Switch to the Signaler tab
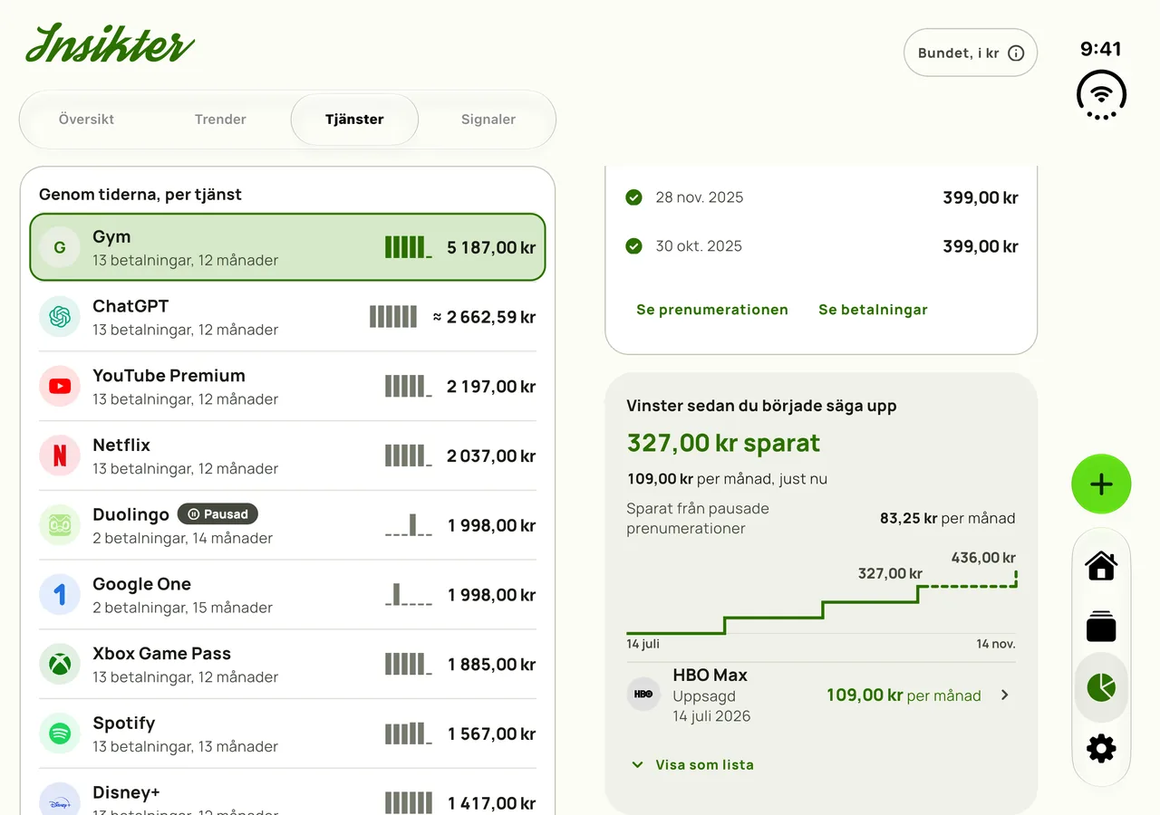Screen dimensions: 1160x815 point(488,120)
